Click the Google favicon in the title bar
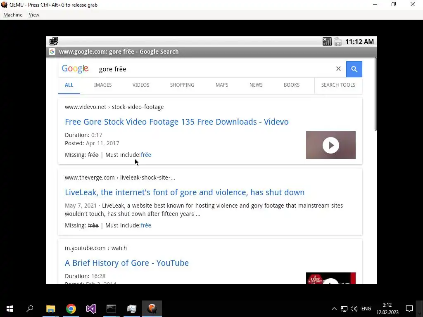The image size is (423, 317). [x=52, y=52]
